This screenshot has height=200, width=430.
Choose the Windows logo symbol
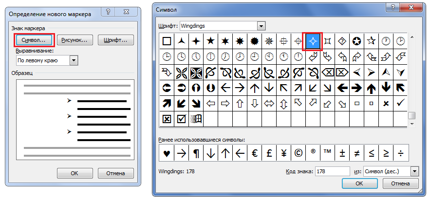[x=196, y=119]
